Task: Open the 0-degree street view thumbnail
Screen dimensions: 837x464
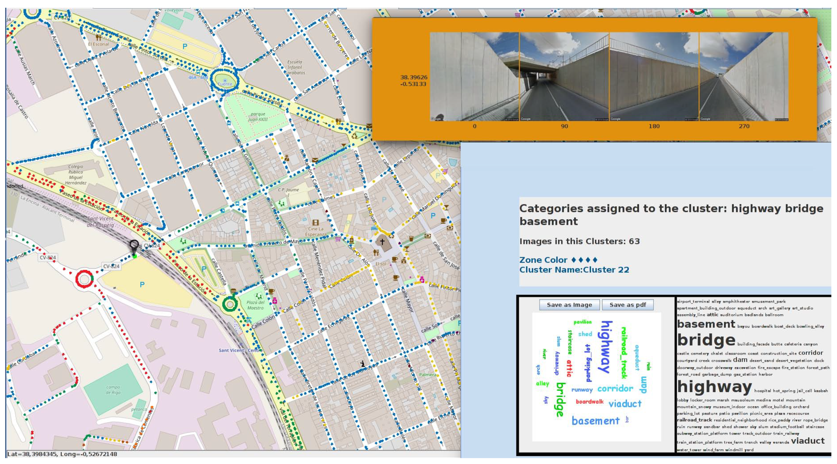Action: tap(474, 77)
